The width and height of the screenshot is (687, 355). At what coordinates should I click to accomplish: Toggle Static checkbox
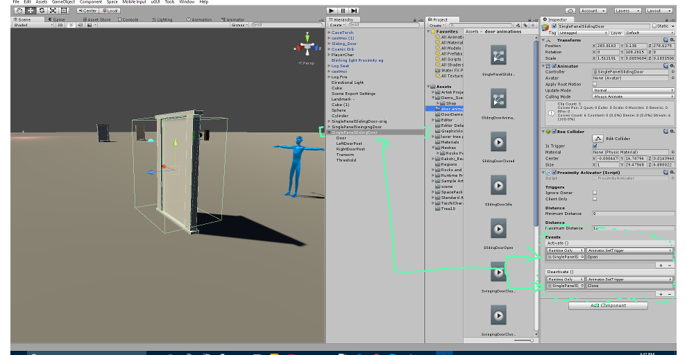tap(654, 26)
